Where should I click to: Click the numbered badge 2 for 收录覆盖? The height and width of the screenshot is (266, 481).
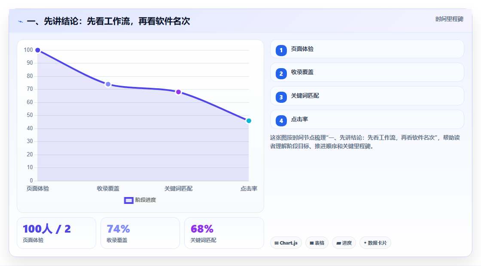(x=281, y=74)
